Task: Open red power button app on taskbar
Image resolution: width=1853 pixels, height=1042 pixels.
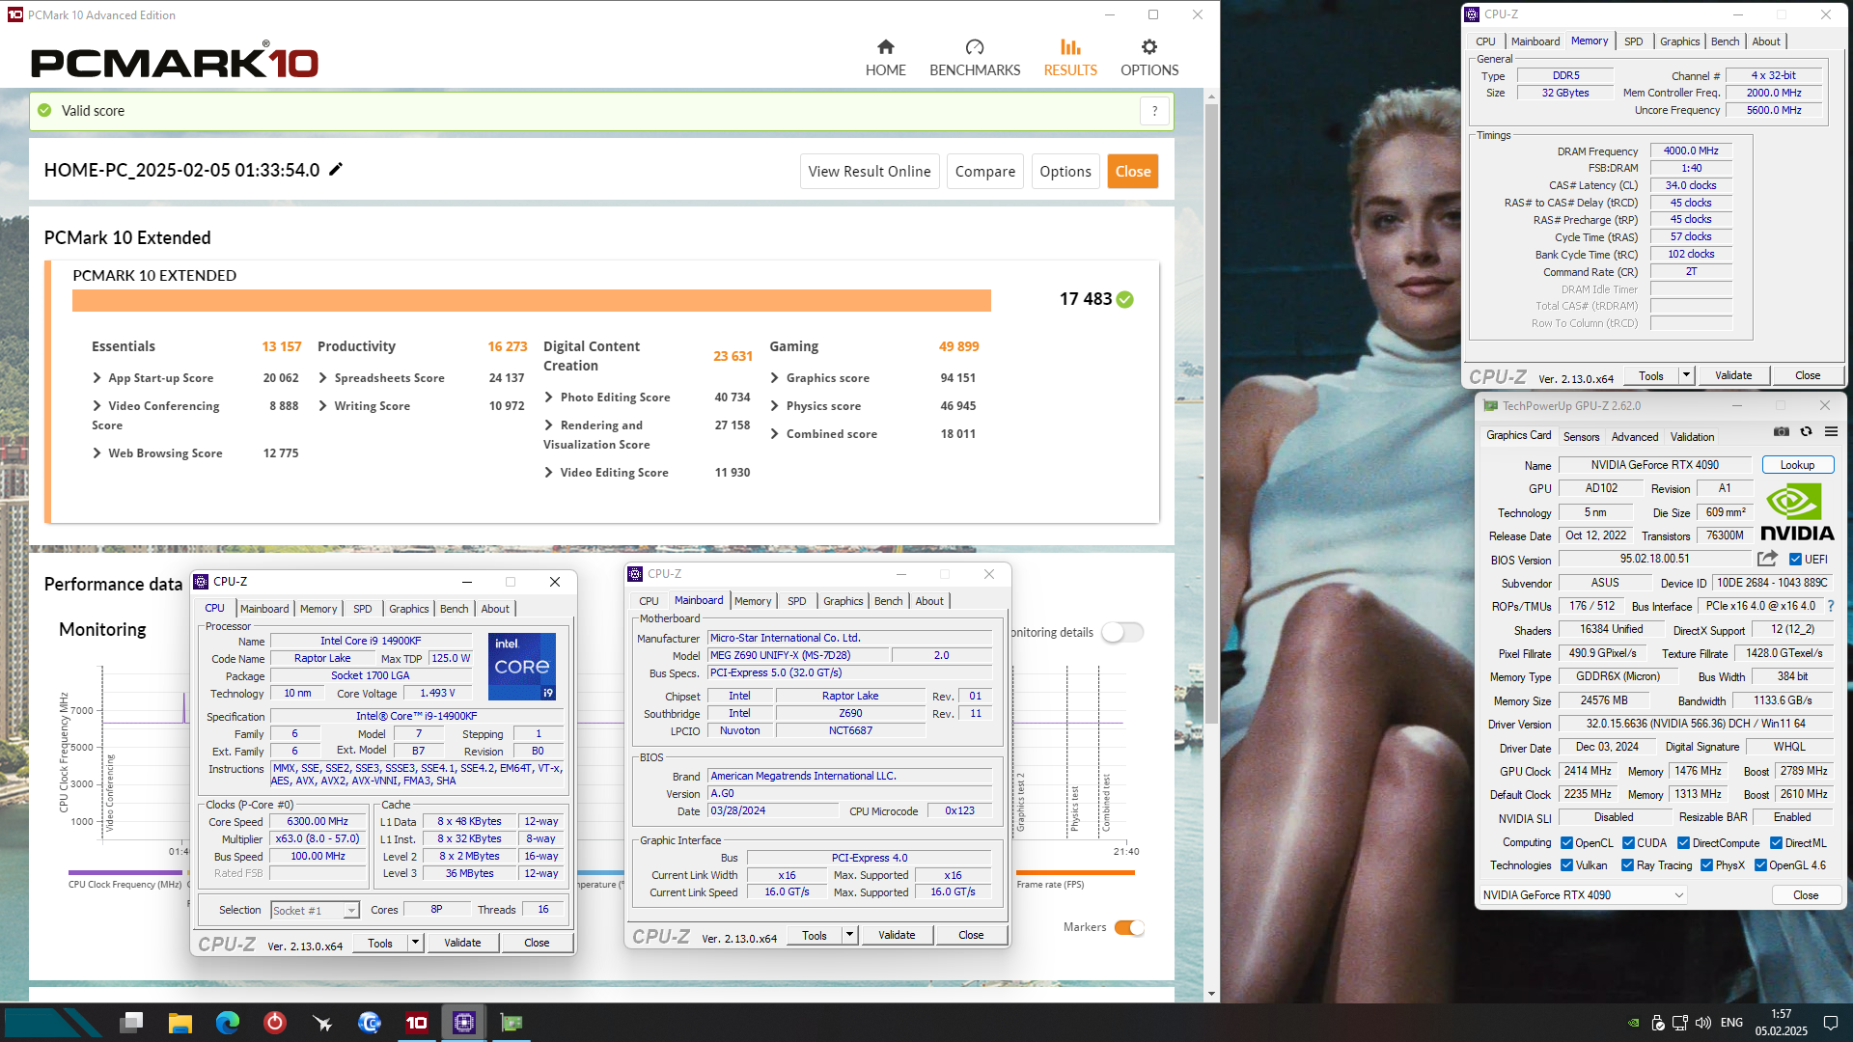Action: click(x=275, y=1022)
